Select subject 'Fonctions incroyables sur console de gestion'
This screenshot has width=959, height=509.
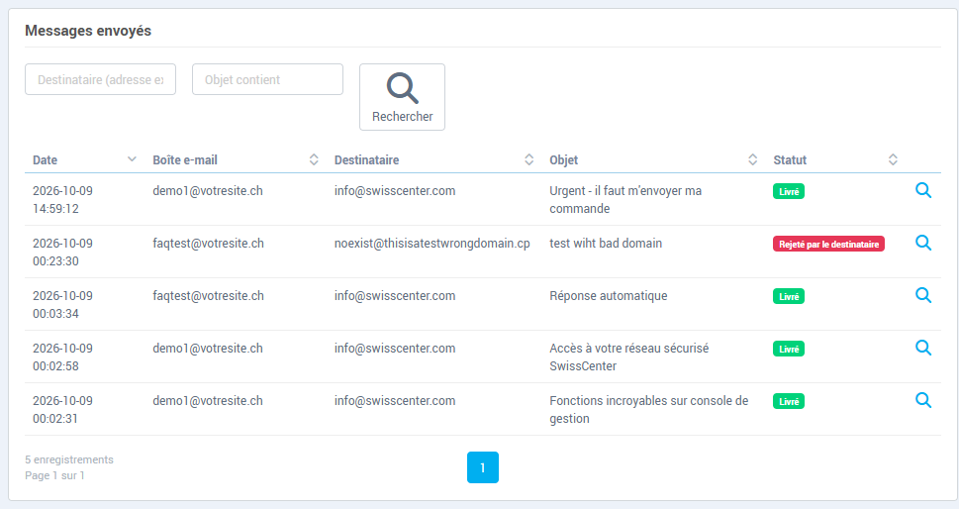tap(648, 410)
